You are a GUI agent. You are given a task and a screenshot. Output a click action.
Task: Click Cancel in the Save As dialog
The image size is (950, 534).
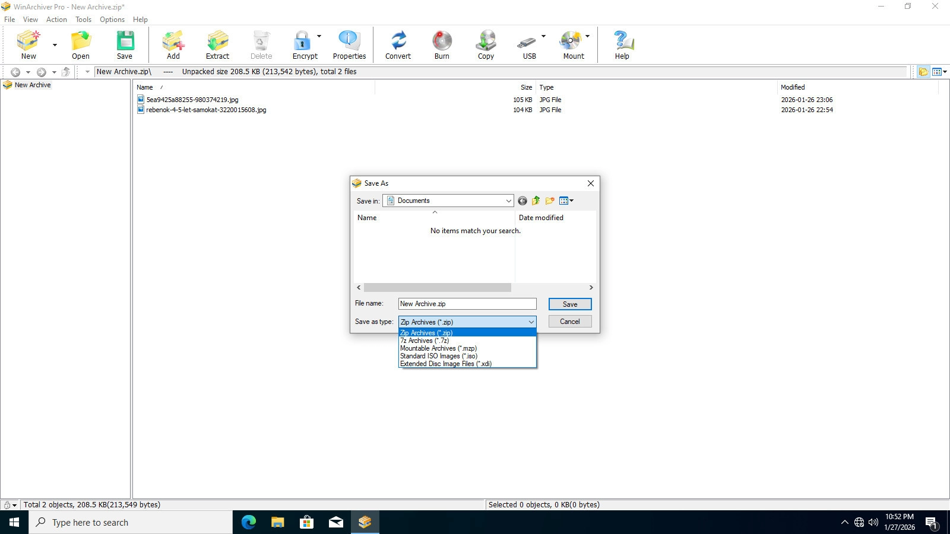(570, 322)
